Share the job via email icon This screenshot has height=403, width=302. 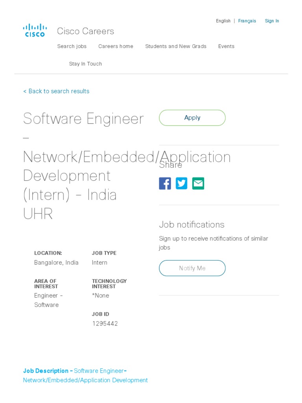click(198, 183)
